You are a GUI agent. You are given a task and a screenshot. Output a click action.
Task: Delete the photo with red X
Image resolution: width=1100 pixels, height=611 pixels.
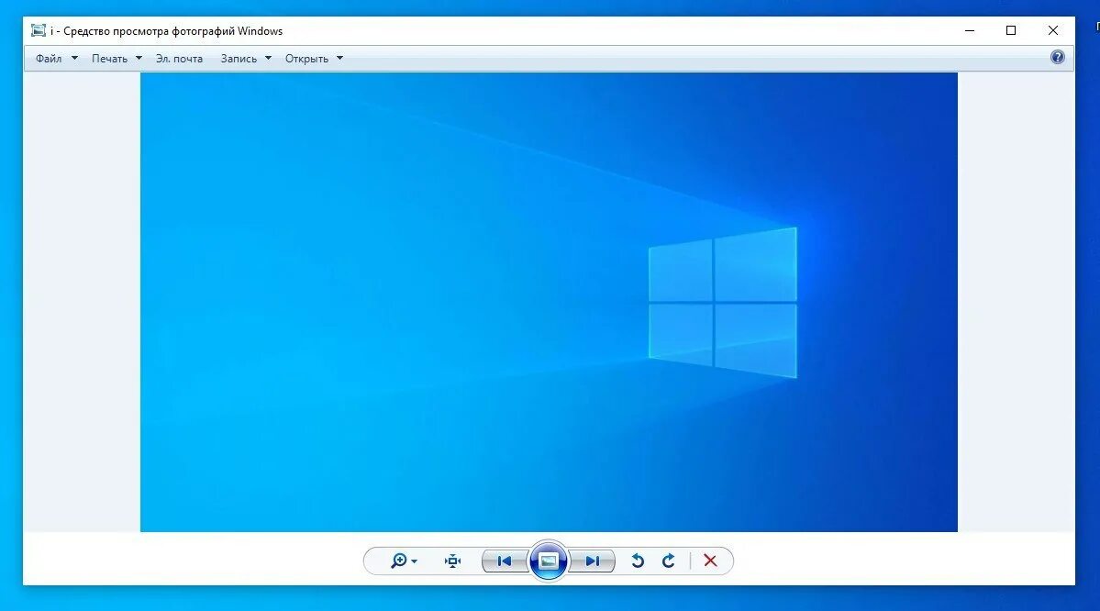pos(710,561)
